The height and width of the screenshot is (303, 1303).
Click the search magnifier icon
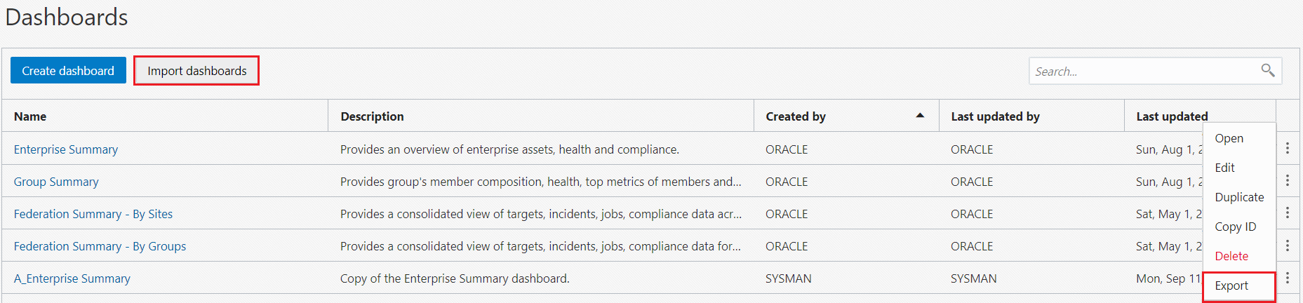1267,70
